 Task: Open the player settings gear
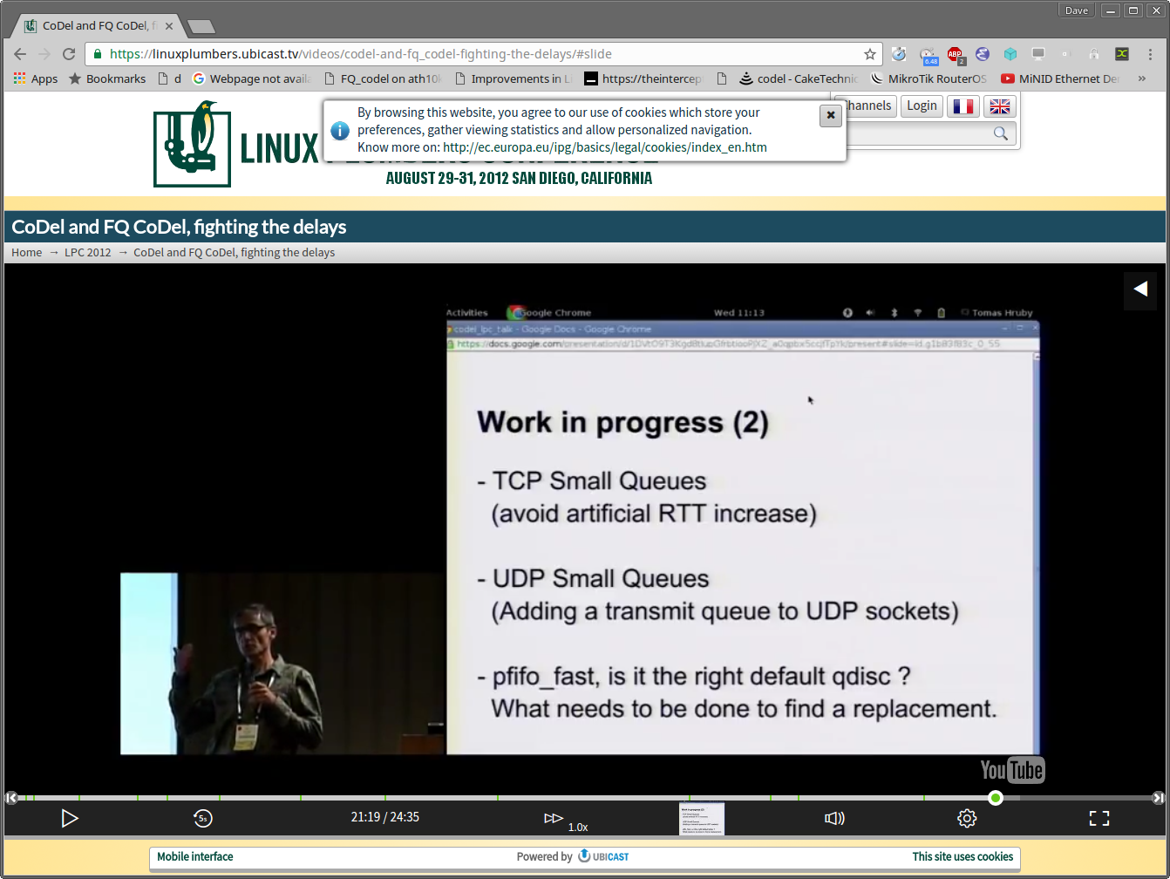[967, 818]
